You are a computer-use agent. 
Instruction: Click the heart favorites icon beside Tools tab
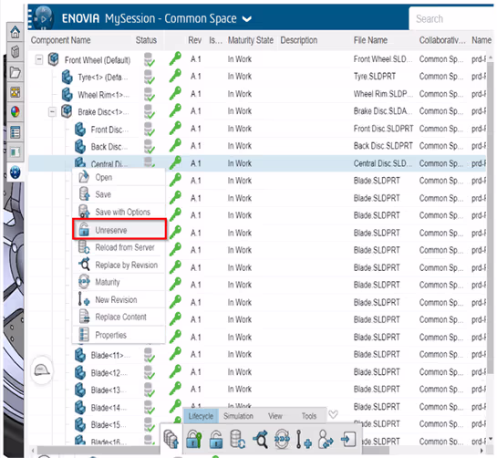point(333,414)
